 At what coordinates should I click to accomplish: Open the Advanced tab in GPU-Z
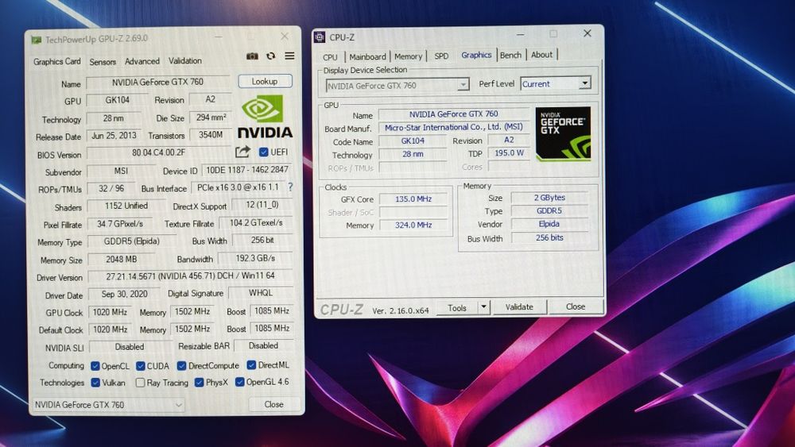[142, 61]
